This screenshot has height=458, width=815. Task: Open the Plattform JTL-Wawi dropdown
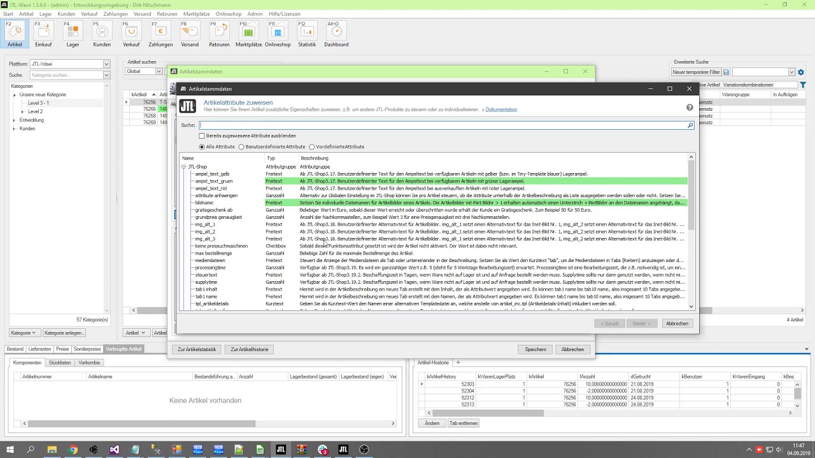point(106,64)
